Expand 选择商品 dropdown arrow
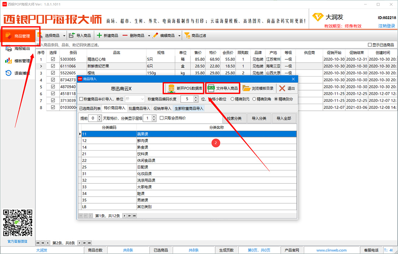398x254 pixels. point(64,36)
